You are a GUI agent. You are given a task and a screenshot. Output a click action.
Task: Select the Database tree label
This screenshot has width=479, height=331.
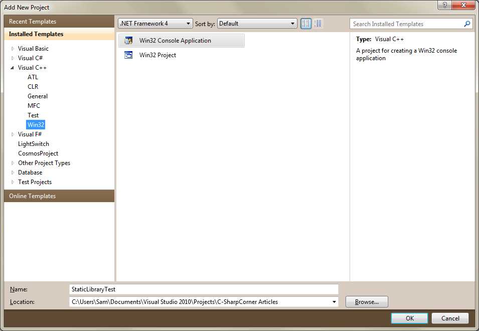[30, 173]
